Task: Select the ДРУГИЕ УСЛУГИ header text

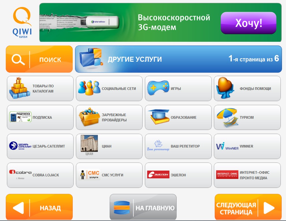Action: [135, 59]
